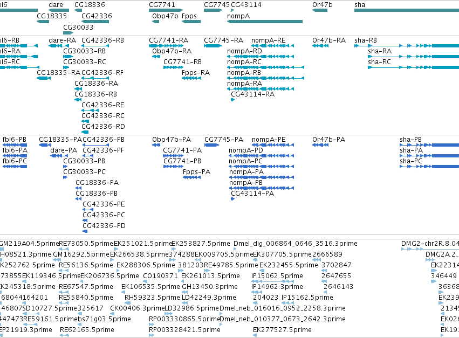
Task: Select the Fpps gene feature
Action: coord(191,22)
